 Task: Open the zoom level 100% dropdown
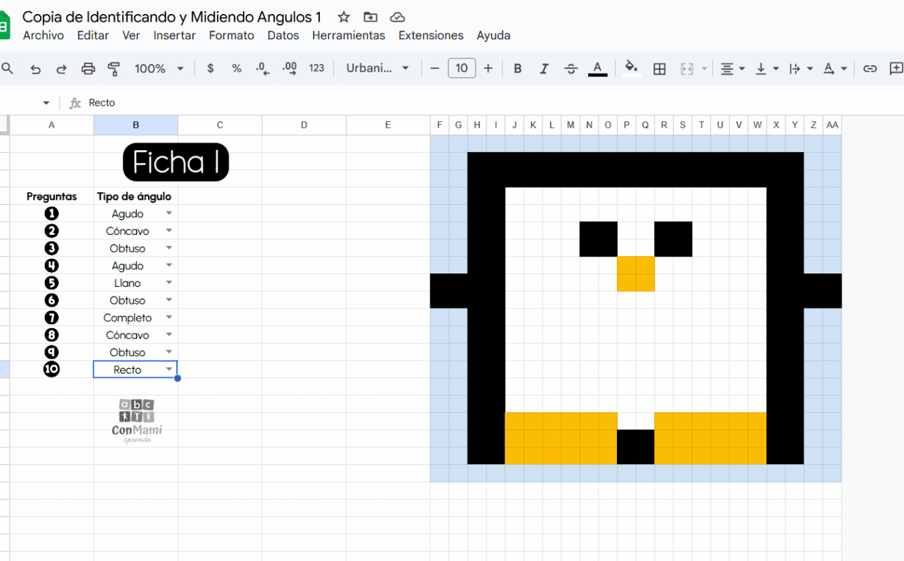coord(159,69)
